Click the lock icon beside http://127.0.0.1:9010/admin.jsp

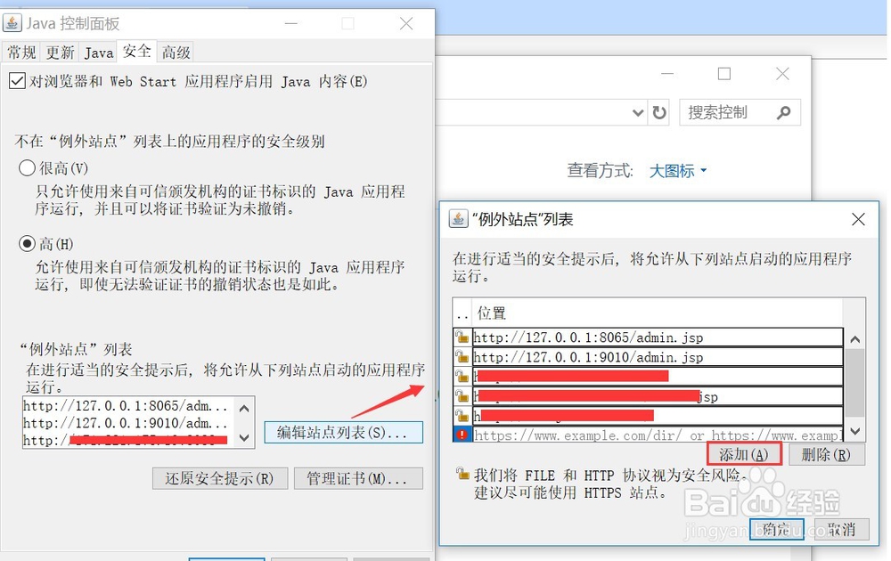tap(462, 357)
